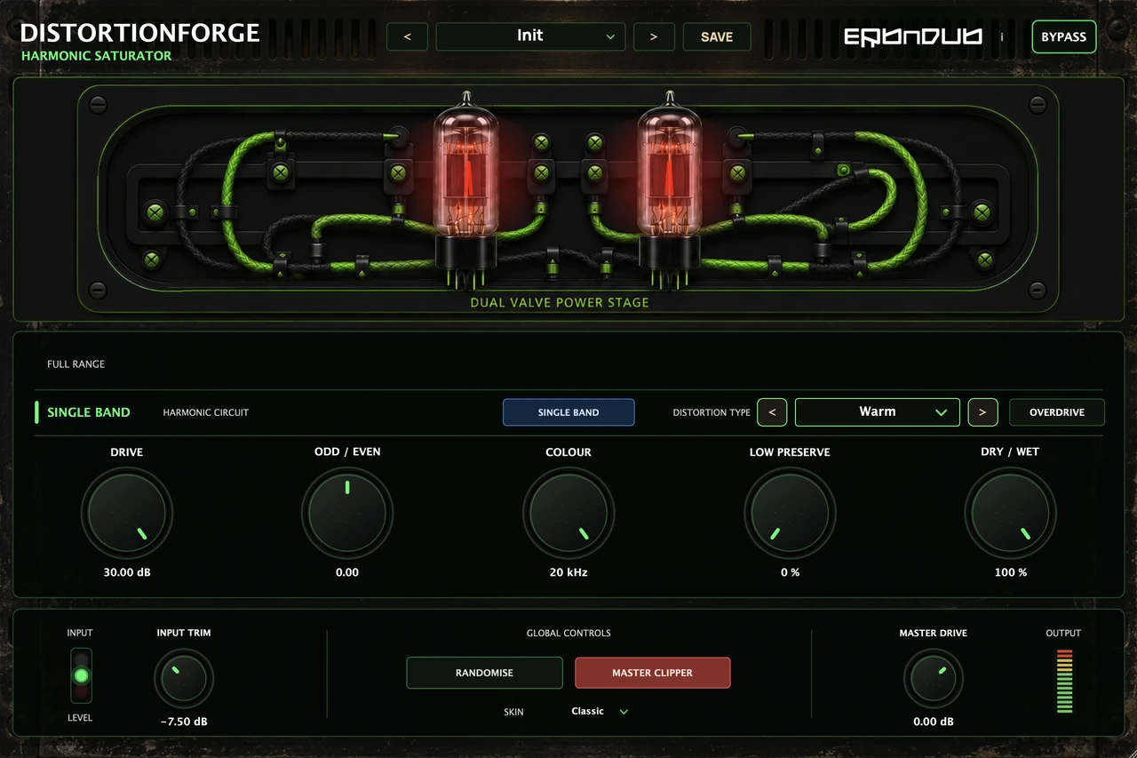Toggle the OVERDRIVE button
Screen dimensions: 1137x758
click(x=1057, y=412)
